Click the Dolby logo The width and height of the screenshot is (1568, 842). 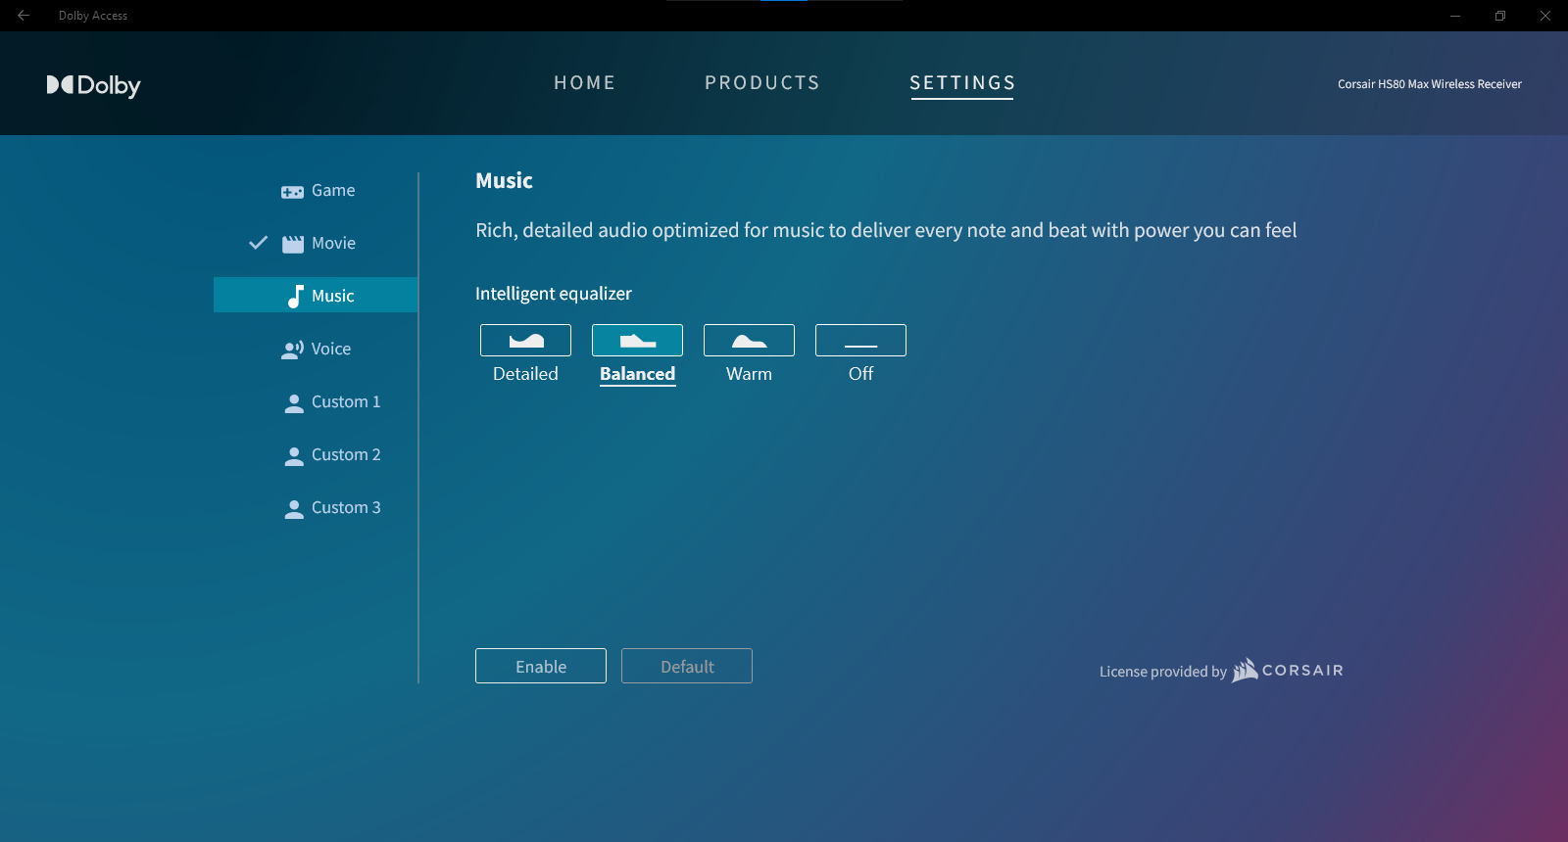tap(94, 85)
